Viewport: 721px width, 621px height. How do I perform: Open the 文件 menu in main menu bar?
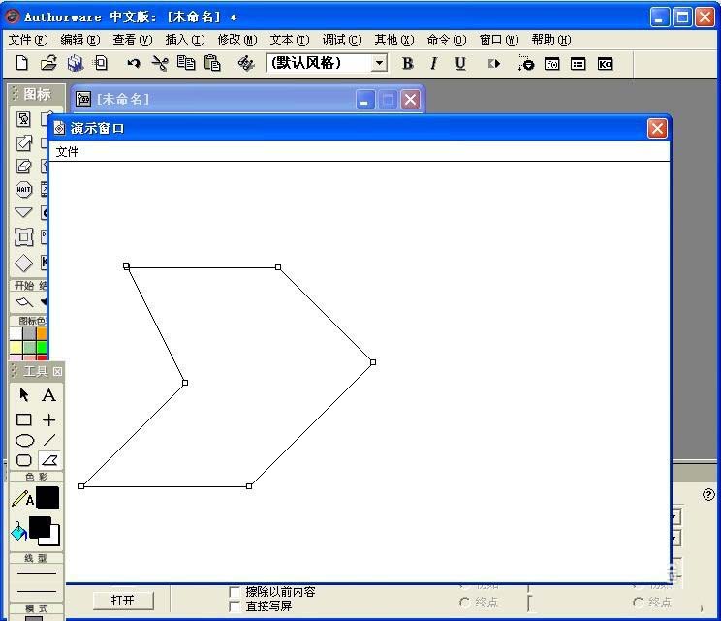point(28,40)
